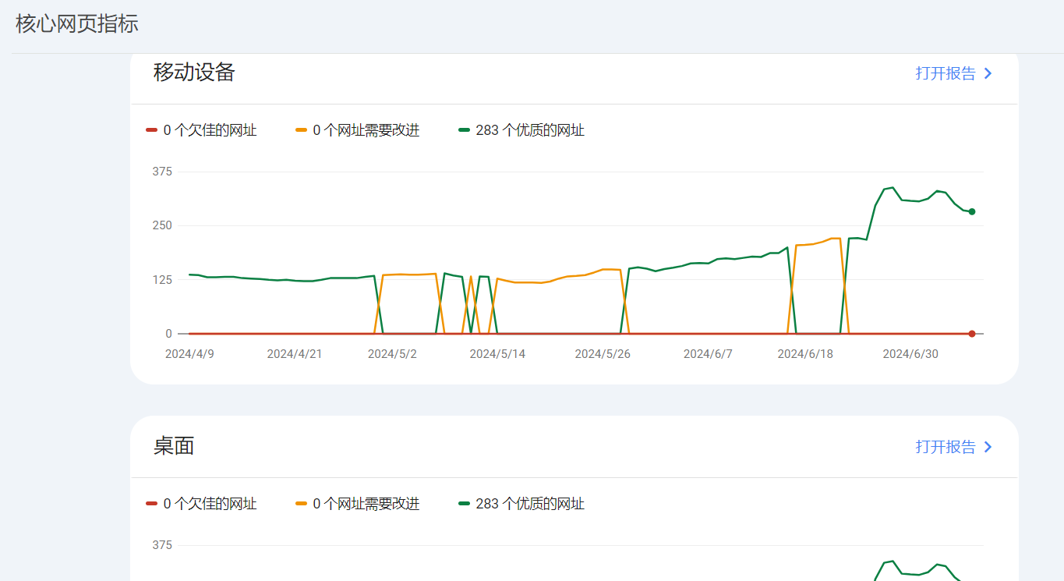1064x581 pixels.
Task: Click the 移动设备 card heading
Action: [x=194, y=73]
